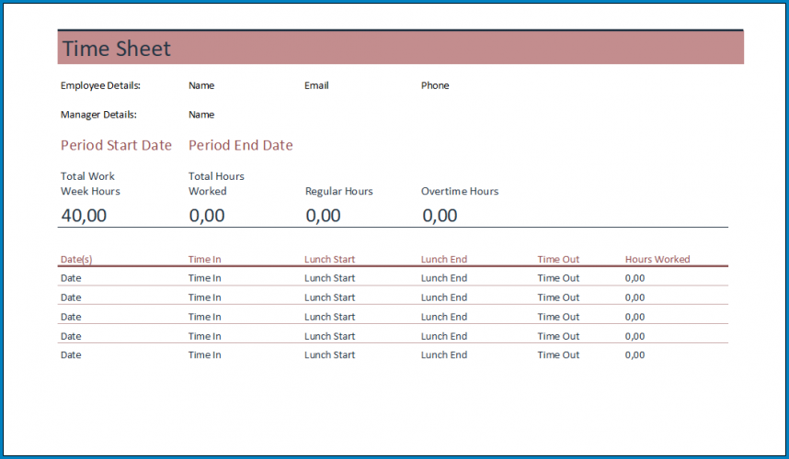
Task: Select the employee Name field
Action: (201, 85)
